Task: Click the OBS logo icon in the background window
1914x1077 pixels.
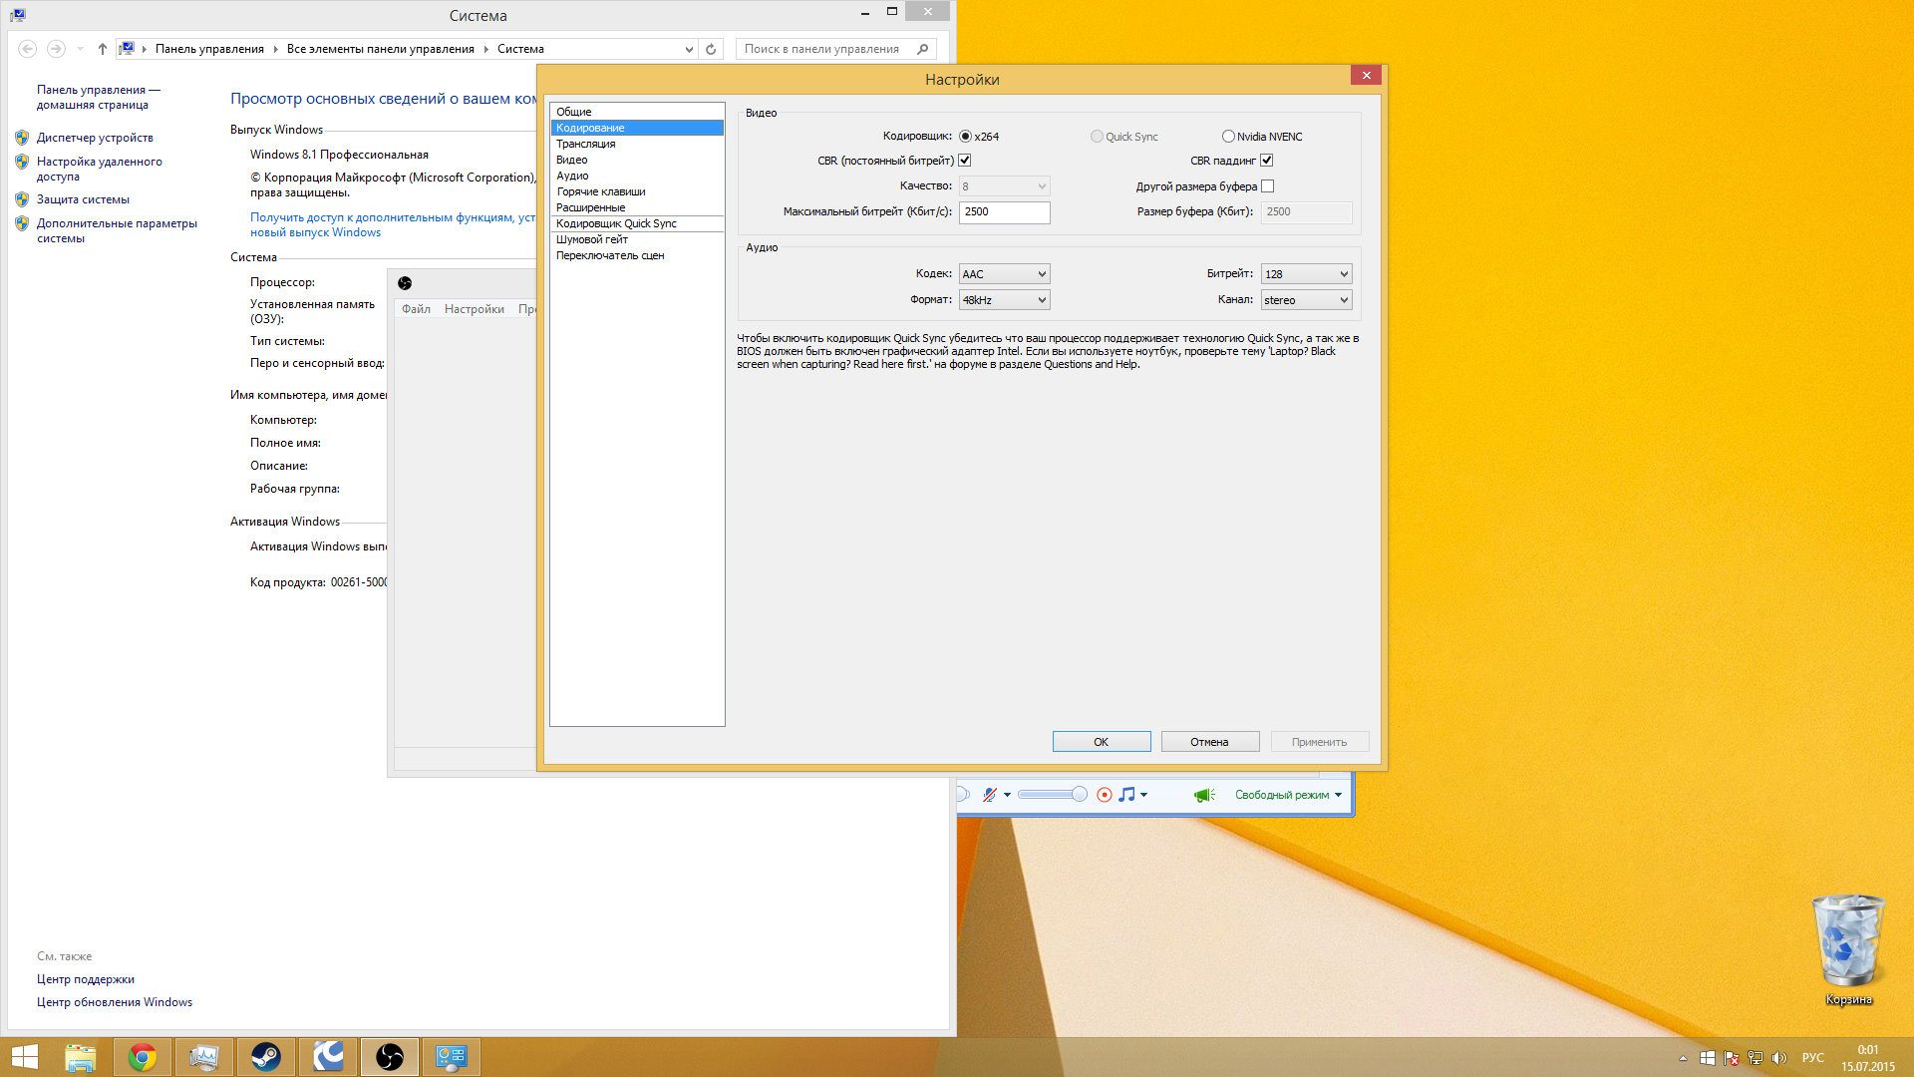Action: [405, 283]
